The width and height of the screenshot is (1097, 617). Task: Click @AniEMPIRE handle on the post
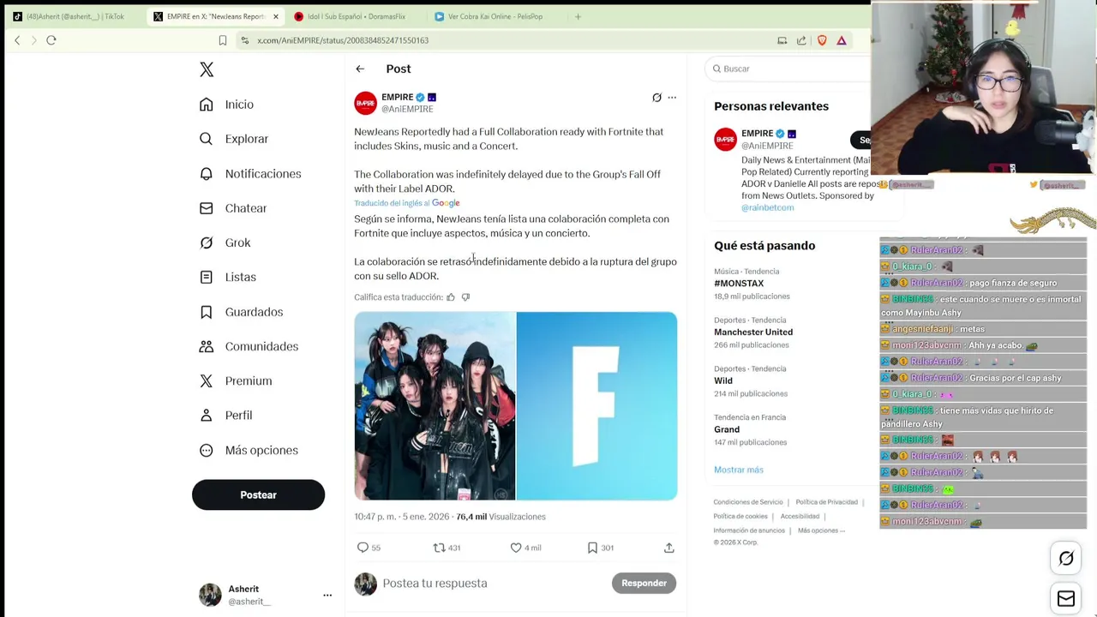point(407,110)
